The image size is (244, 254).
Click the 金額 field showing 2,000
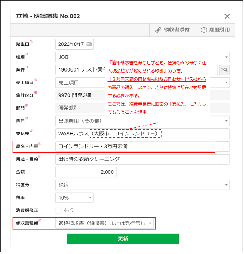click(86, 172)
